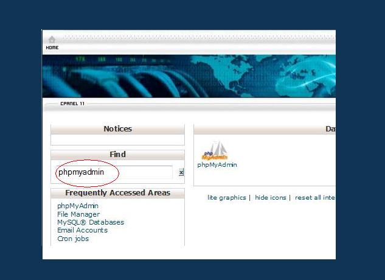Go to the Email Accounts link
This screenshot has height=280, width=385.
82,230
